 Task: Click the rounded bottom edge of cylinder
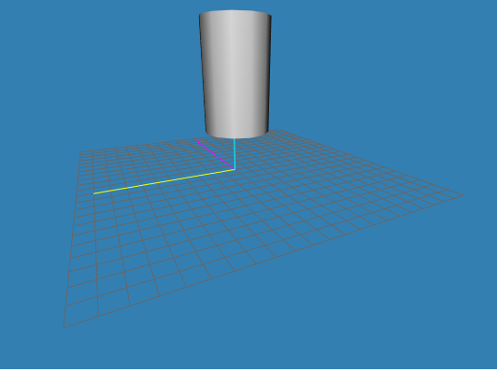pyautogui.click(x=236, y=135)
